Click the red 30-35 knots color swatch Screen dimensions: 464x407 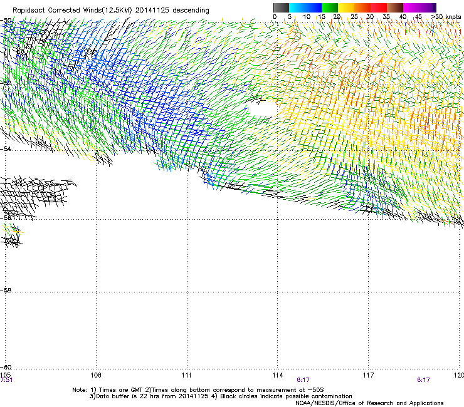pyautogui.click(x=379, y=8)
